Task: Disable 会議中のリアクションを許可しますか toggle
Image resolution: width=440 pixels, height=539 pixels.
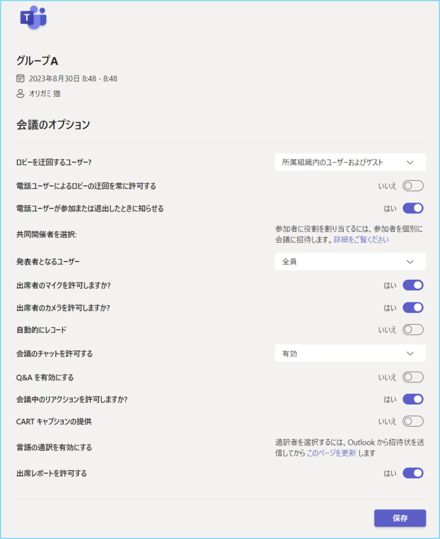Action: click(413, 399)
